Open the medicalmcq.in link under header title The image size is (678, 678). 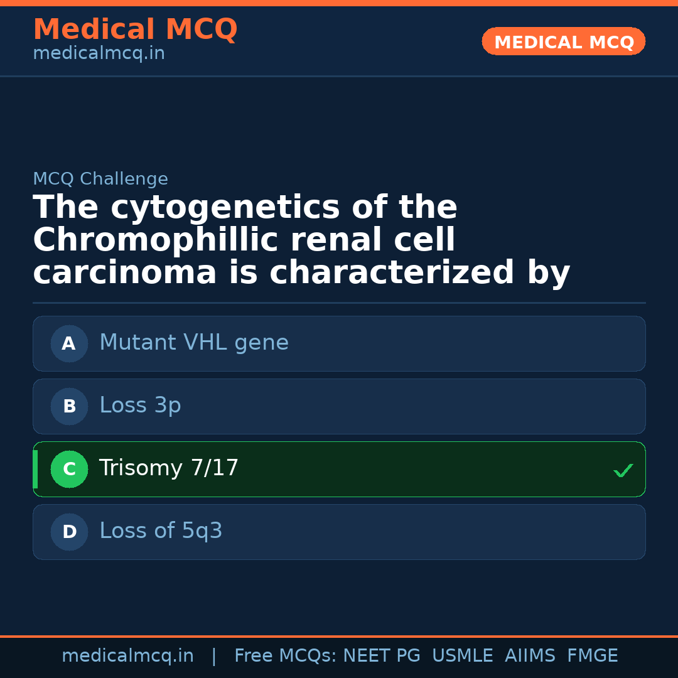point(99,54)
